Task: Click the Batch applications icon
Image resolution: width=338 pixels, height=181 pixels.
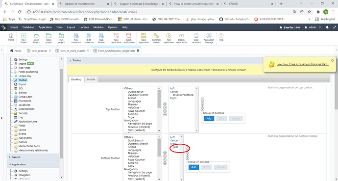Action: (x=129, y=38)
